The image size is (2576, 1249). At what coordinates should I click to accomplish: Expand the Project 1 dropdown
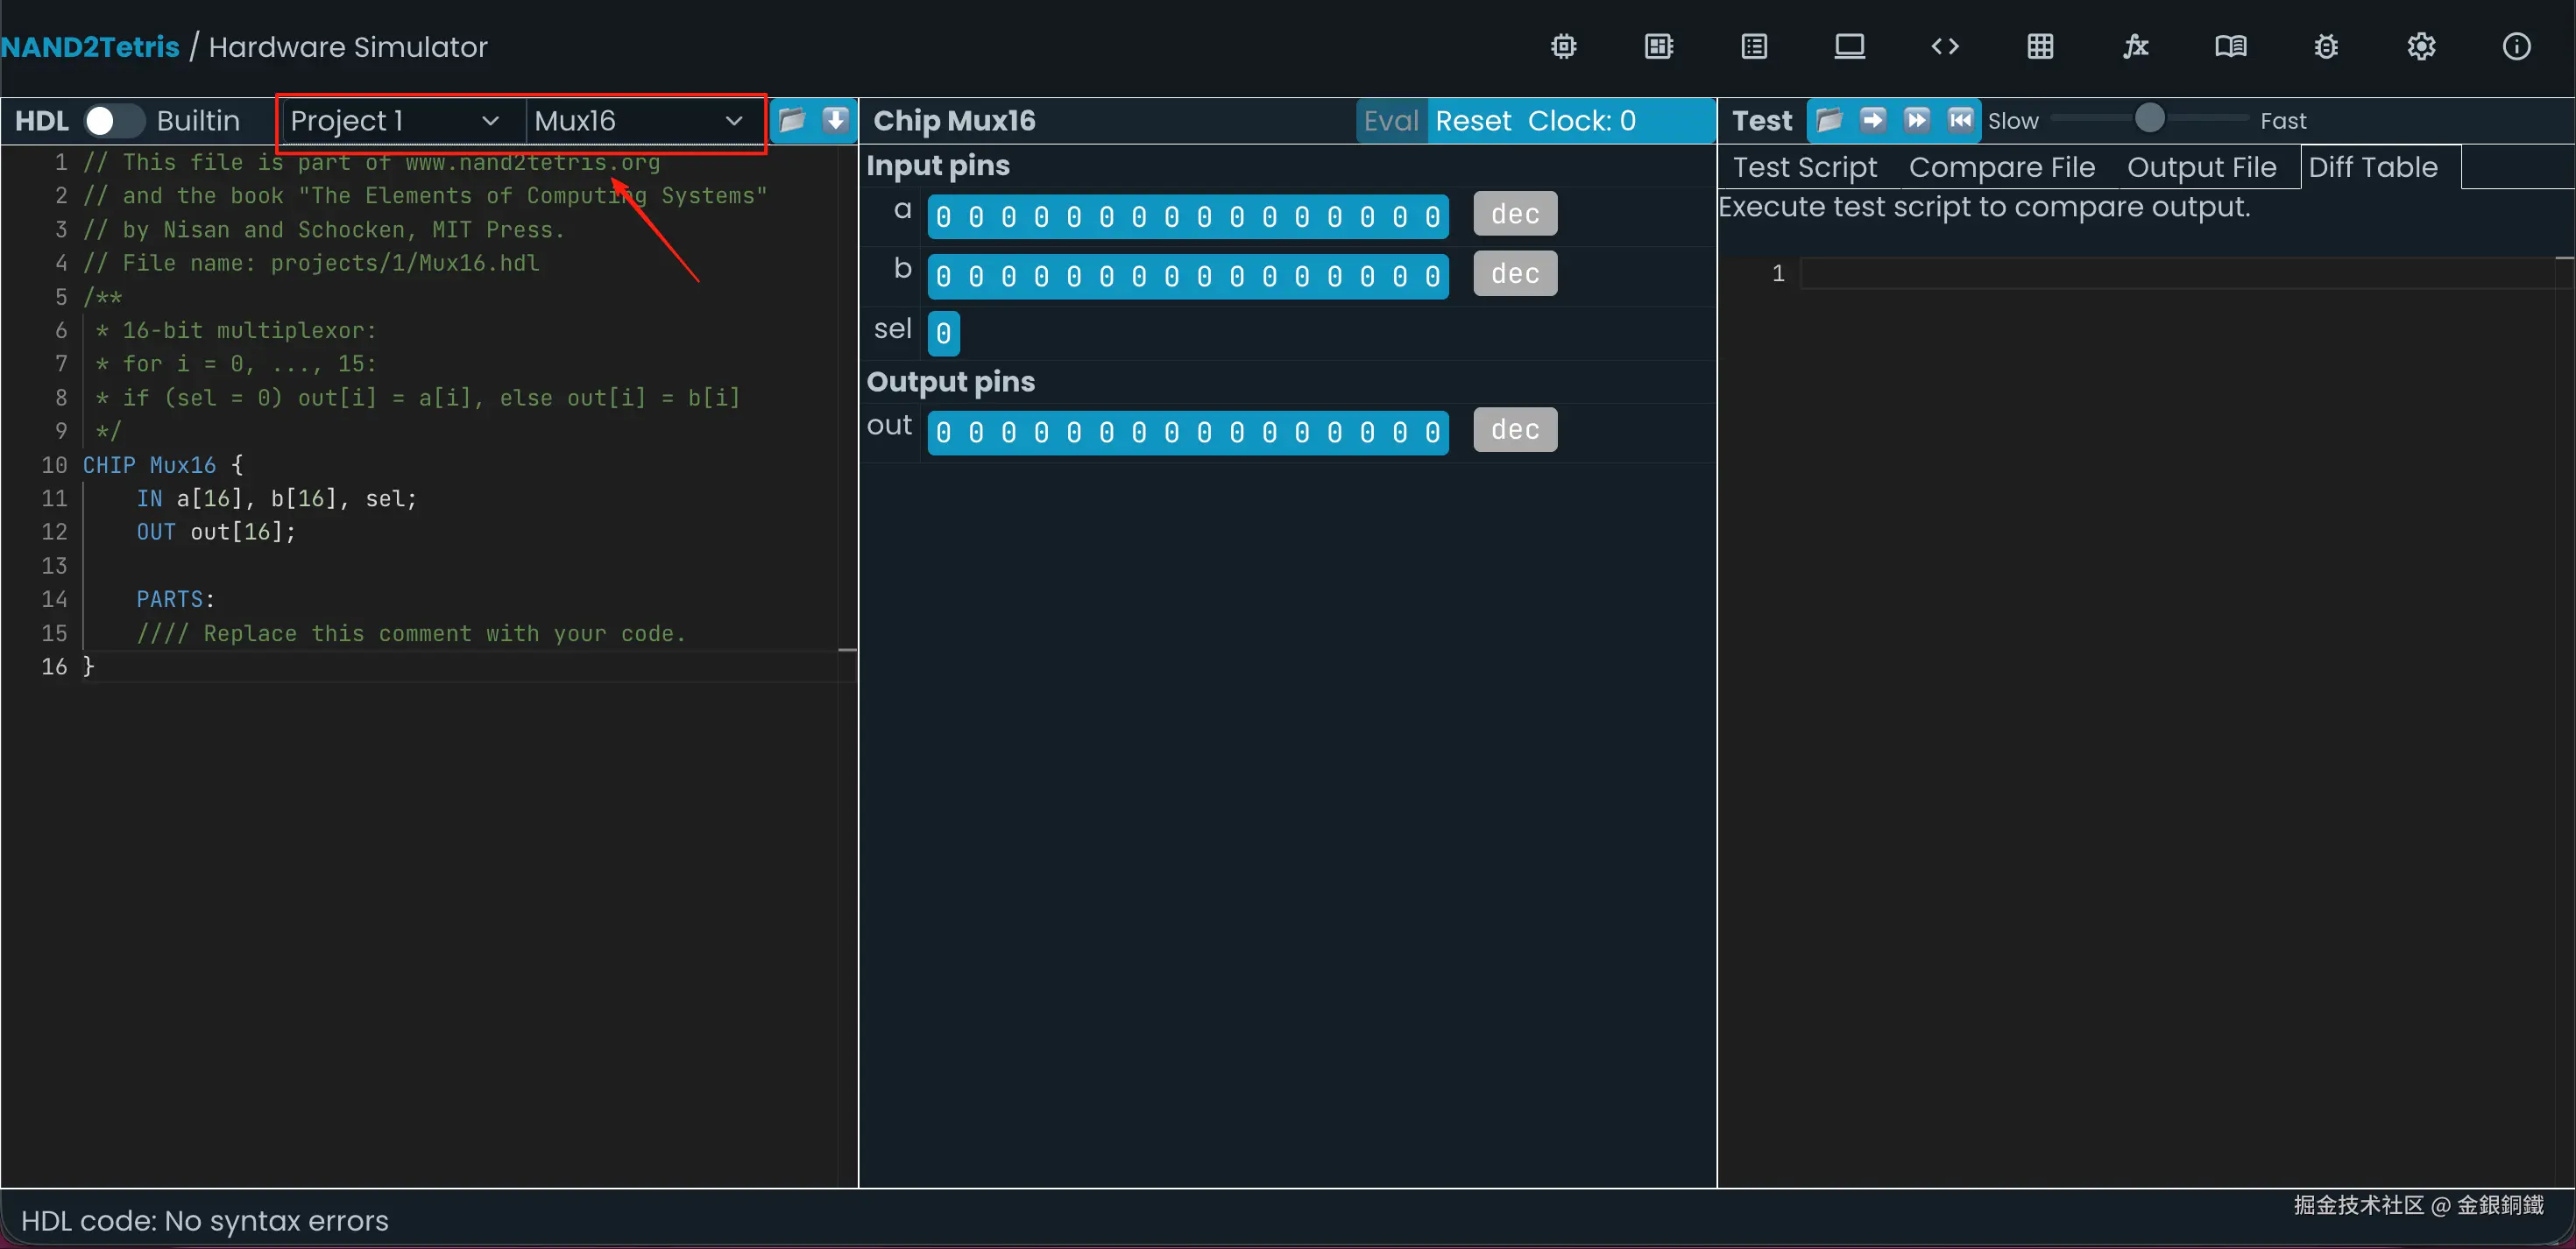pos(395,121)
